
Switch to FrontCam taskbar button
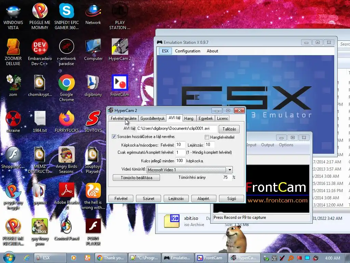[x=211, y=258]
